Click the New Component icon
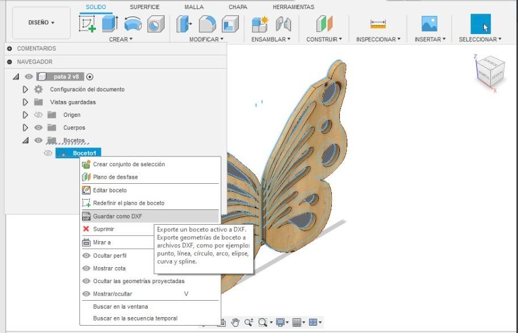The height and width of the screenshot is (333, 518). [260, 24]
